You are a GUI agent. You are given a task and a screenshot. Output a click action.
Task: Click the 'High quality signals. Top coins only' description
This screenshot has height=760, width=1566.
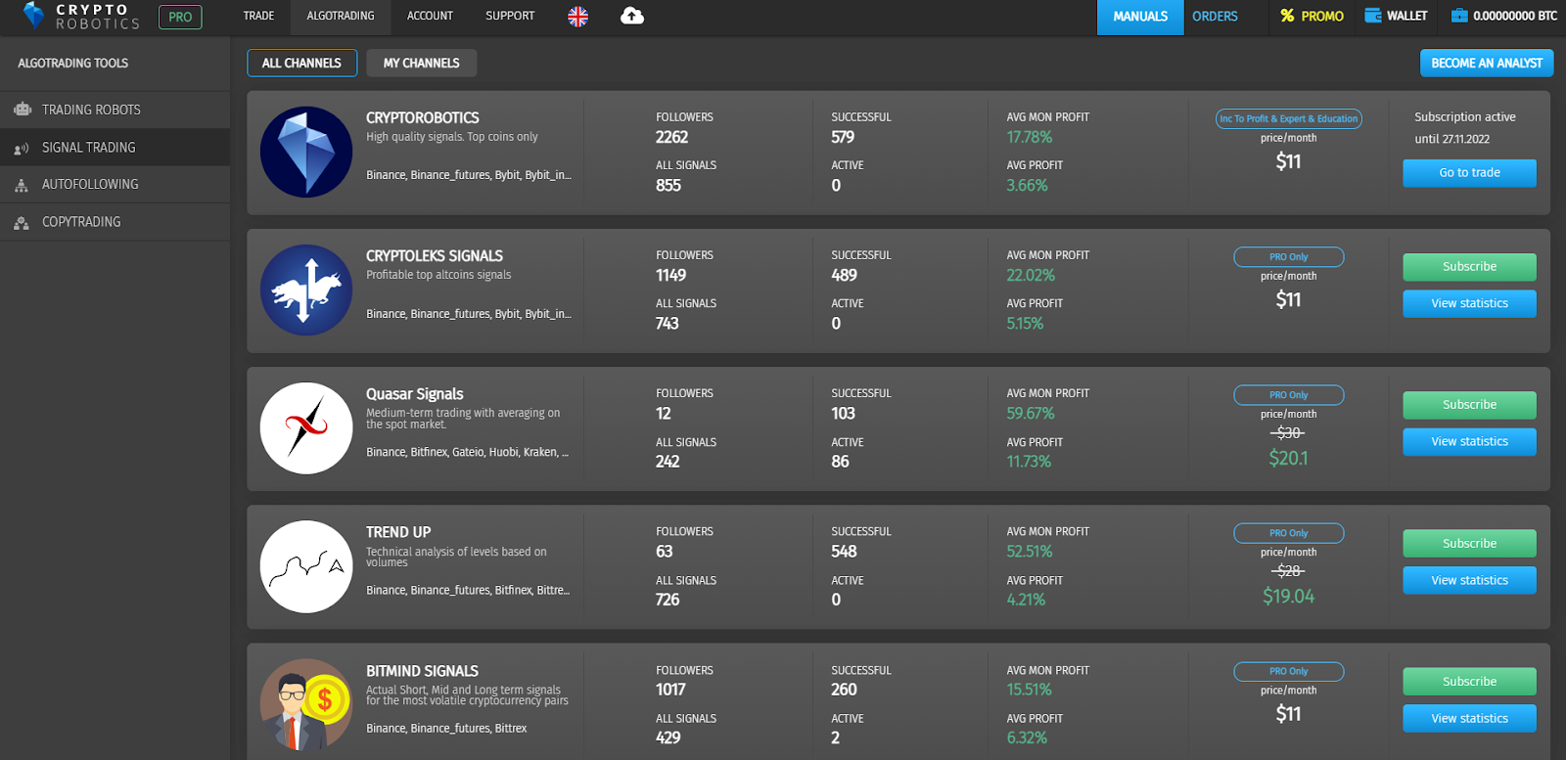(452, 137)
